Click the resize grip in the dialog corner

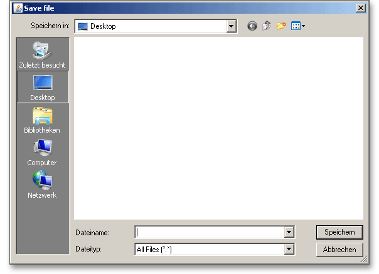pos(365,260)
